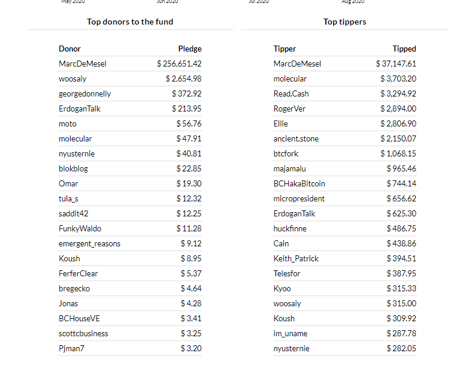The height and width of the screenshot is (380, 466).
Task: Open Read.Cash tipper entry
Action: tap(291, 94)
